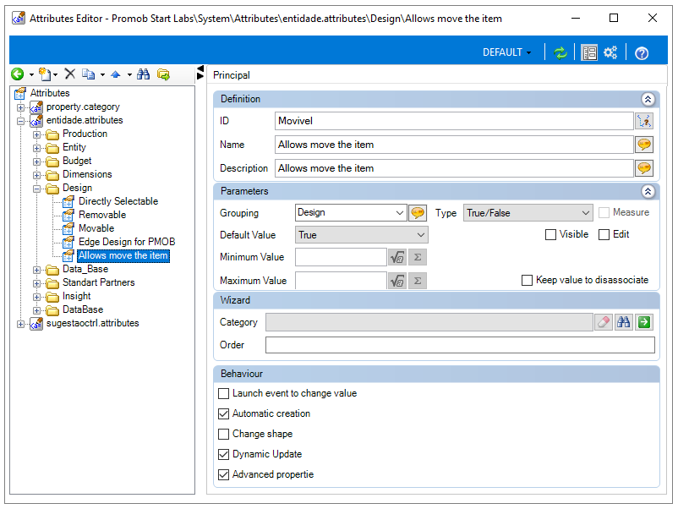Screen dimensions: 678x509
Task: Click the help question mark icon
Action: 642,53
